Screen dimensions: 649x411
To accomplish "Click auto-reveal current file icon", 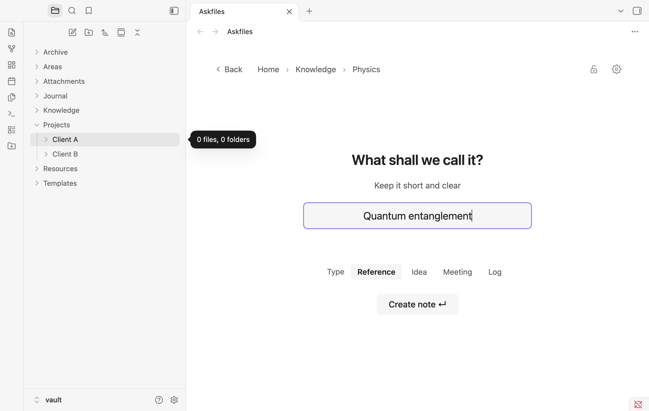I will [121, 32].
